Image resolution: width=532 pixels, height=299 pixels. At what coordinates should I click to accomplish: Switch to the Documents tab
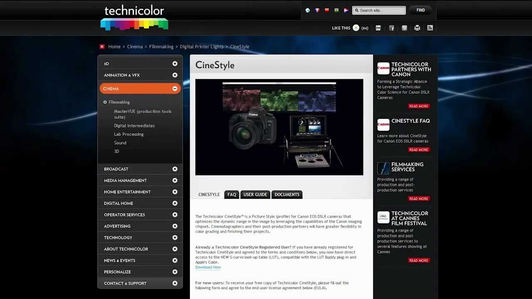(x=287, y=194)
